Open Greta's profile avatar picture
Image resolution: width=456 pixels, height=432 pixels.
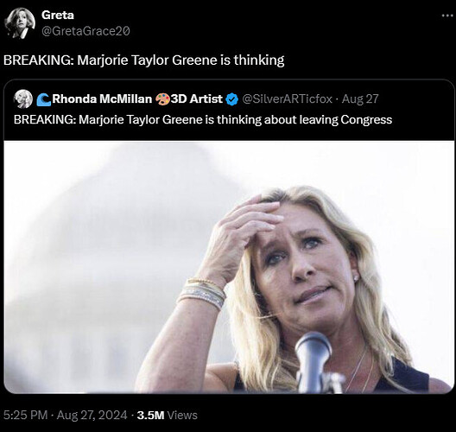(x=20, y=23)
